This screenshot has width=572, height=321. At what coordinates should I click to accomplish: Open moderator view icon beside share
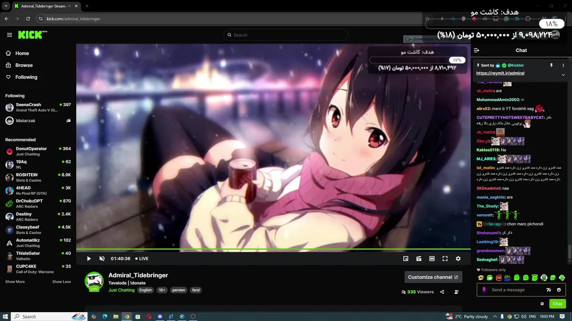pyautogui.click(x=456, y=292)
